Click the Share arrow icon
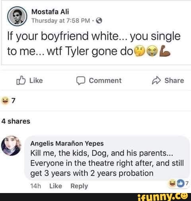This screenshot has height=201, width=191. coord(156,80)
